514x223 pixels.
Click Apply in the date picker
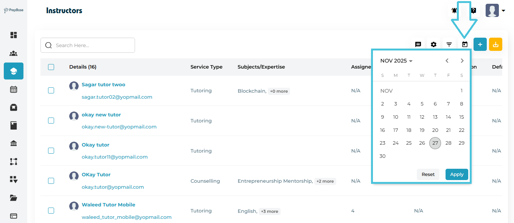click(457, 174)
